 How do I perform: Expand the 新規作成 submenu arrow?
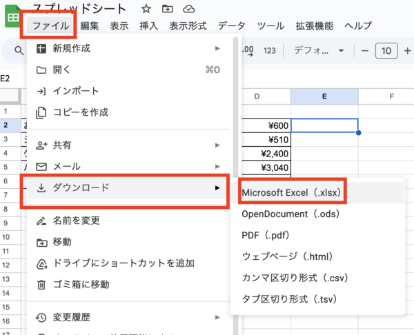click(x=217, y=48)
